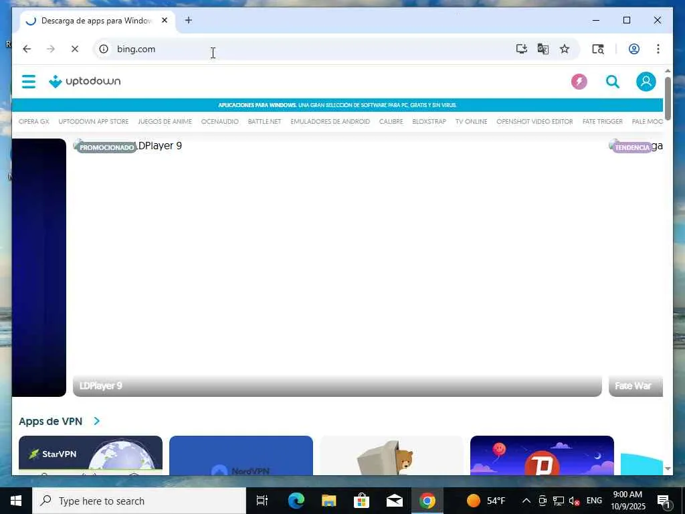Open the Fate War trending card

635,268
